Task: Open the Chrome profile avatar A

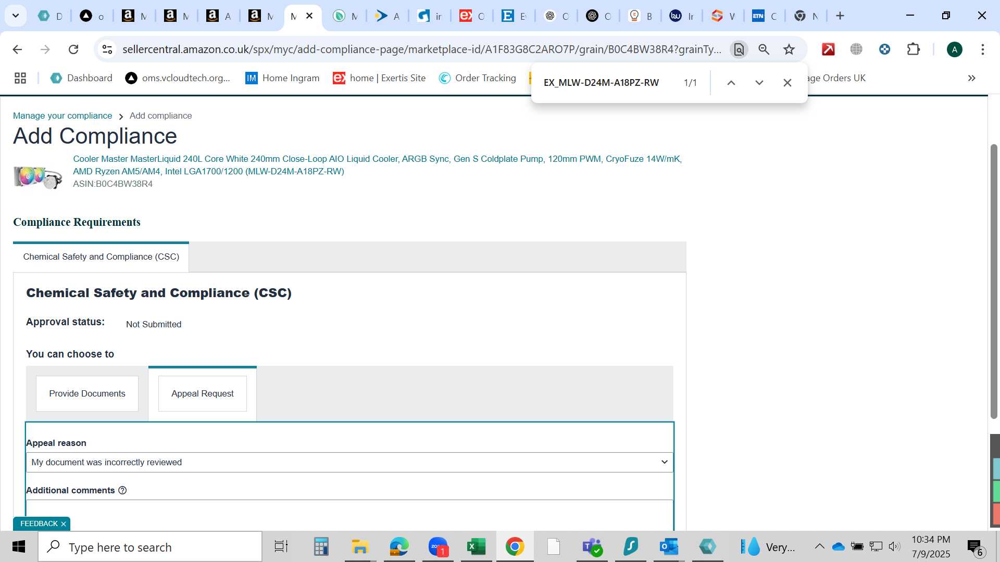Action: 955,49
